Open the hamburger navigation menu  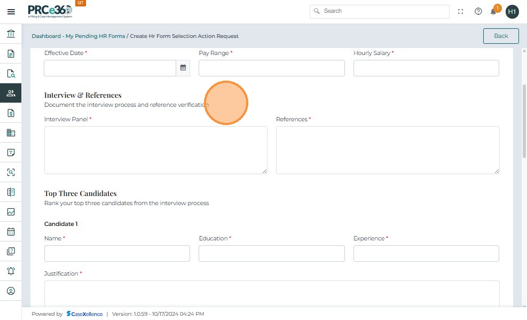(x=11, y=12)
